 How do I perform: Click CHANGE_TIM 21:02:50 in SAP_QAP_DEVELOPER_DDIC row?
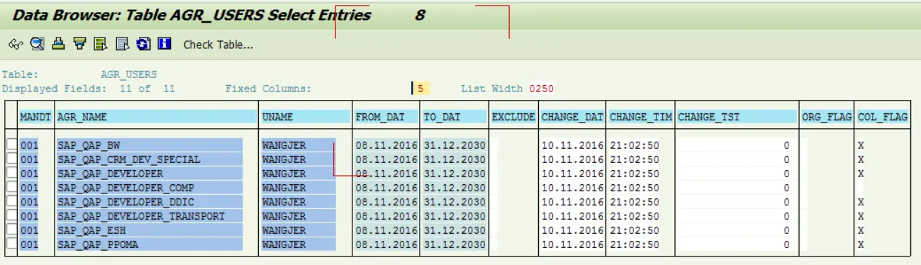[x=634, y=202]
